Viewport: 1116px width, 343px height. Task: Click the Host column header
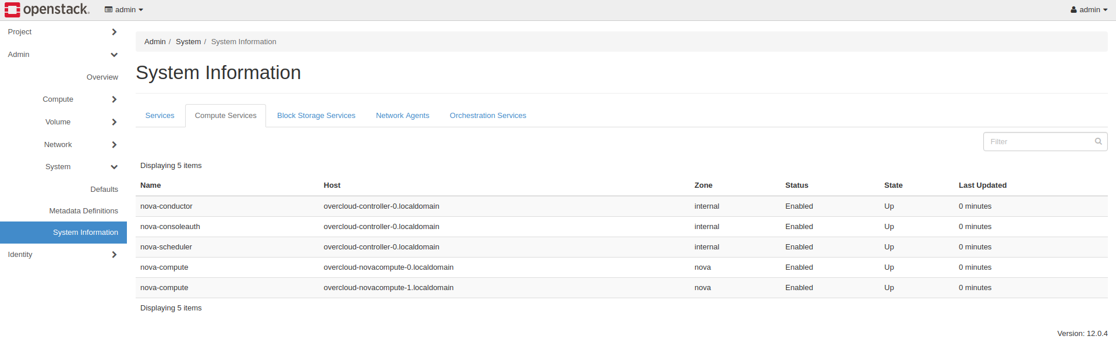click(332, 185)
